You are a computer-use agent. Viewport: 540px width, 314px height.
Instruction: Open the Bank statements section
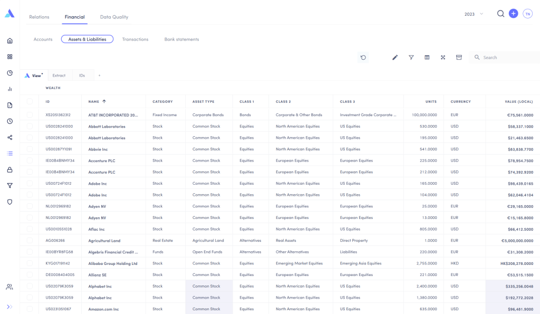point(181,40)
